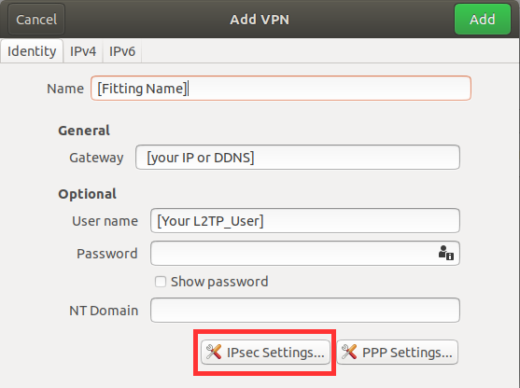520x388 pixels.
Task: Click the Add VPN title in header bar
Action: pos(260,20)
